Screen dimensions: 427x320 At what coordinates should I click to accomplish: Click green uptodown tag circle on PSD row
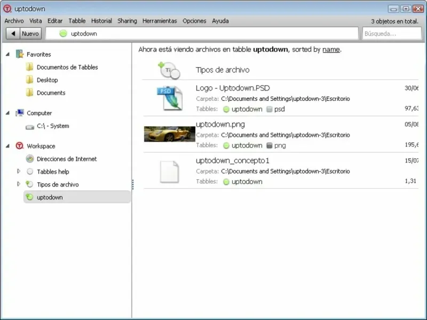(x=226, y=109)
